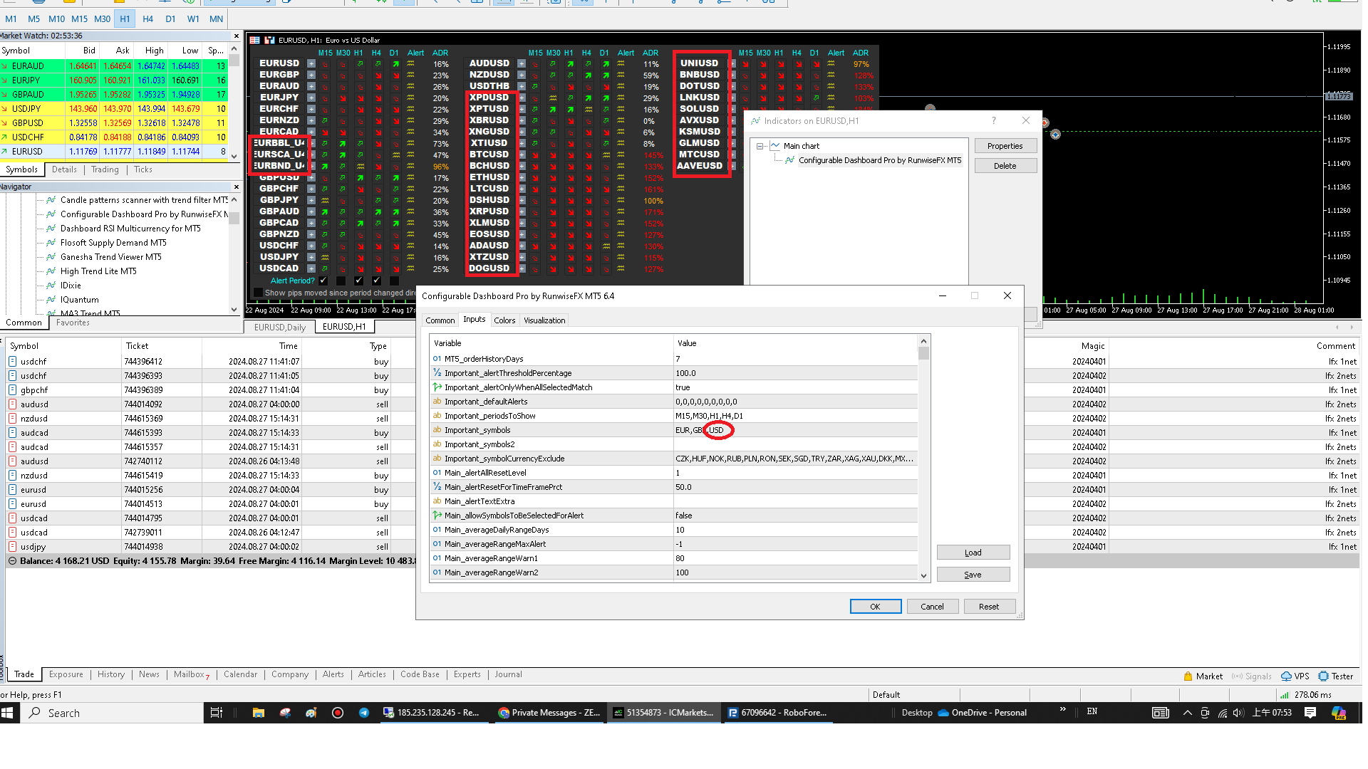Toggle the M15 Alert Period checkbox
The height and width of the screenshot is (769, 1368).
coord(323,281)
